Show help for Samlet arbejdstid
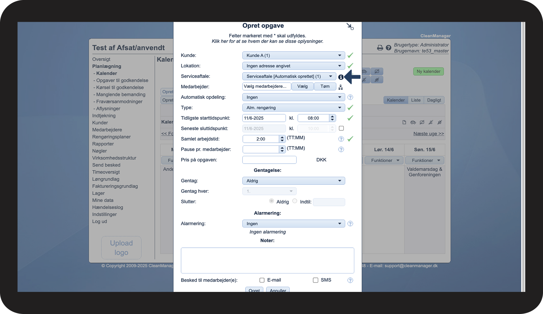 341,139
